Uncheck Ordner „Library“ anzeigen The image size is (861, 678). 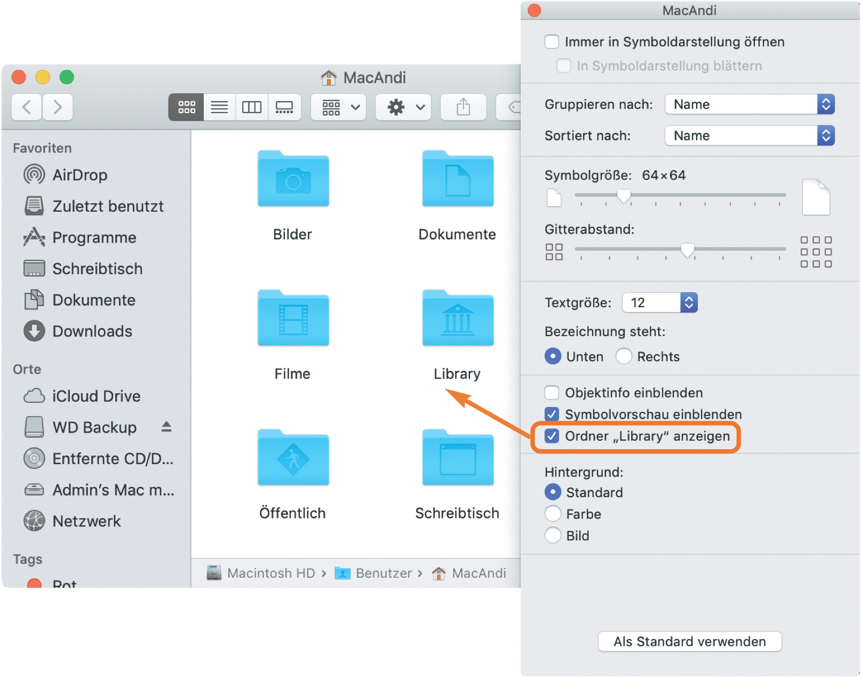(x=552, y=436)
